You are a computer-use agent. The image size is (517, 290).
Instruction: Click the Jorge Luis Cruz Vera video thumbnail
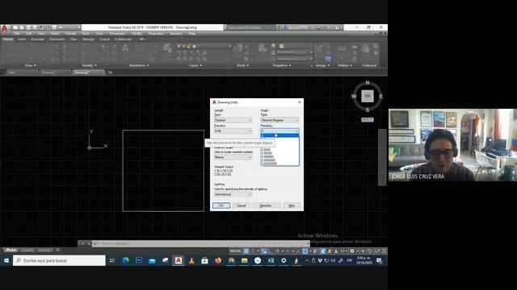click(452, 145)
